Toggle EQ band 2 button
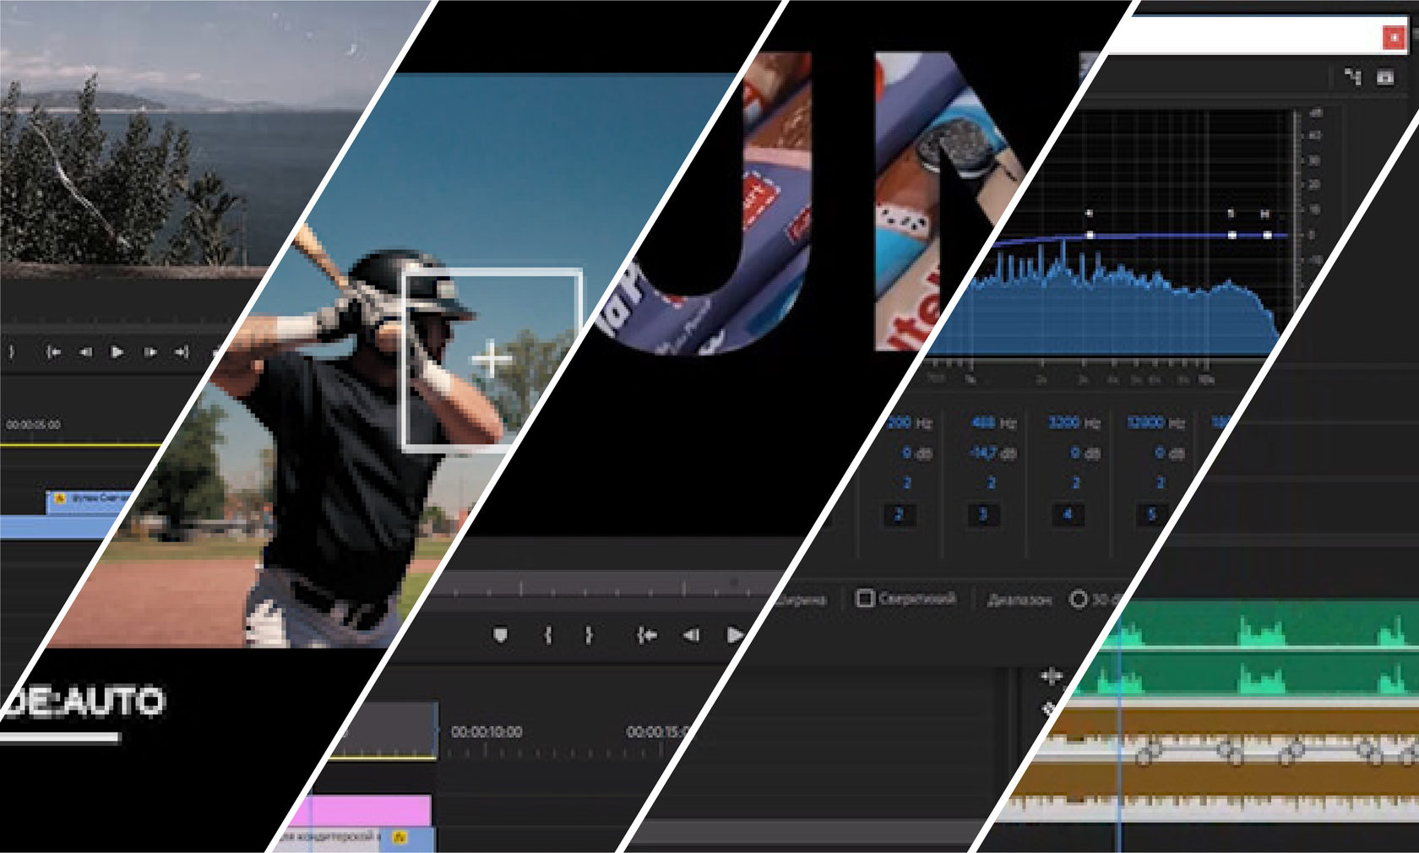Viewport: 1419px width, 853px height. point(899,514)
